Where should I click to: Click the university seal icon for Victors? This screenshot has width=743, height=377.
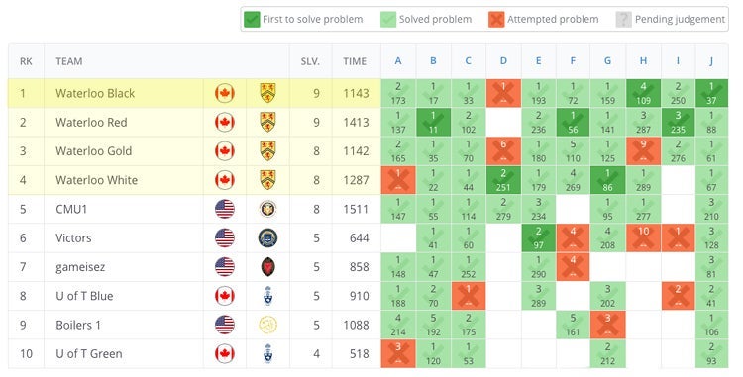pos(267,237)
